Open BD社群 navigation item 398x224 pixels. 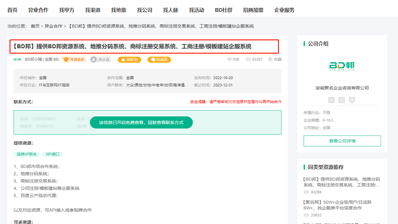click(224, 10)
